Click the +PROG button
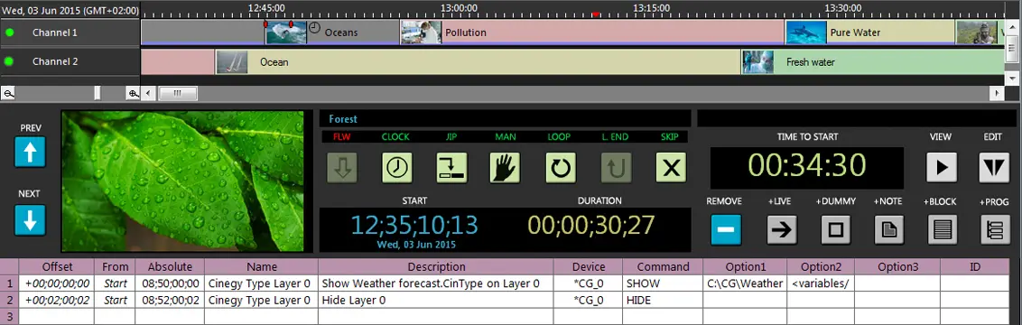 [x=995, y=229]
